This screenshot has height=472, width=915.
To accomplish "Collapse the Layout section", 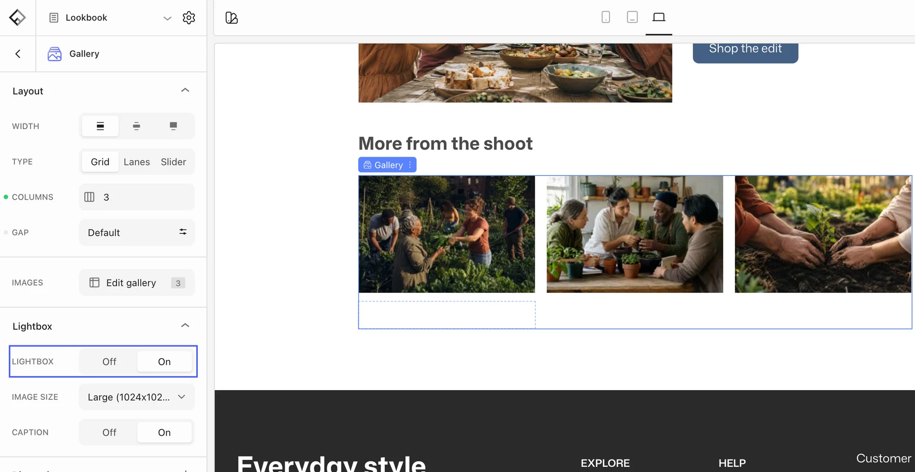I will click(x=185, y=90).
